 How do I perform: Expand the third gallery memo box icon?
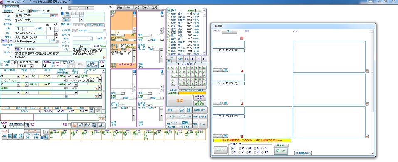point(367,137)
